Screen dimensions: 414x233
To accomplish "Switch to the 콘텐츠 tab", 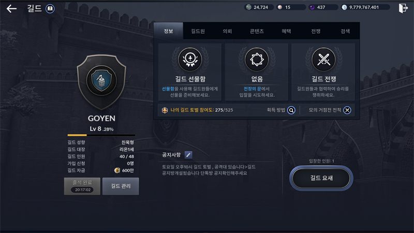I will click(257, 31).
